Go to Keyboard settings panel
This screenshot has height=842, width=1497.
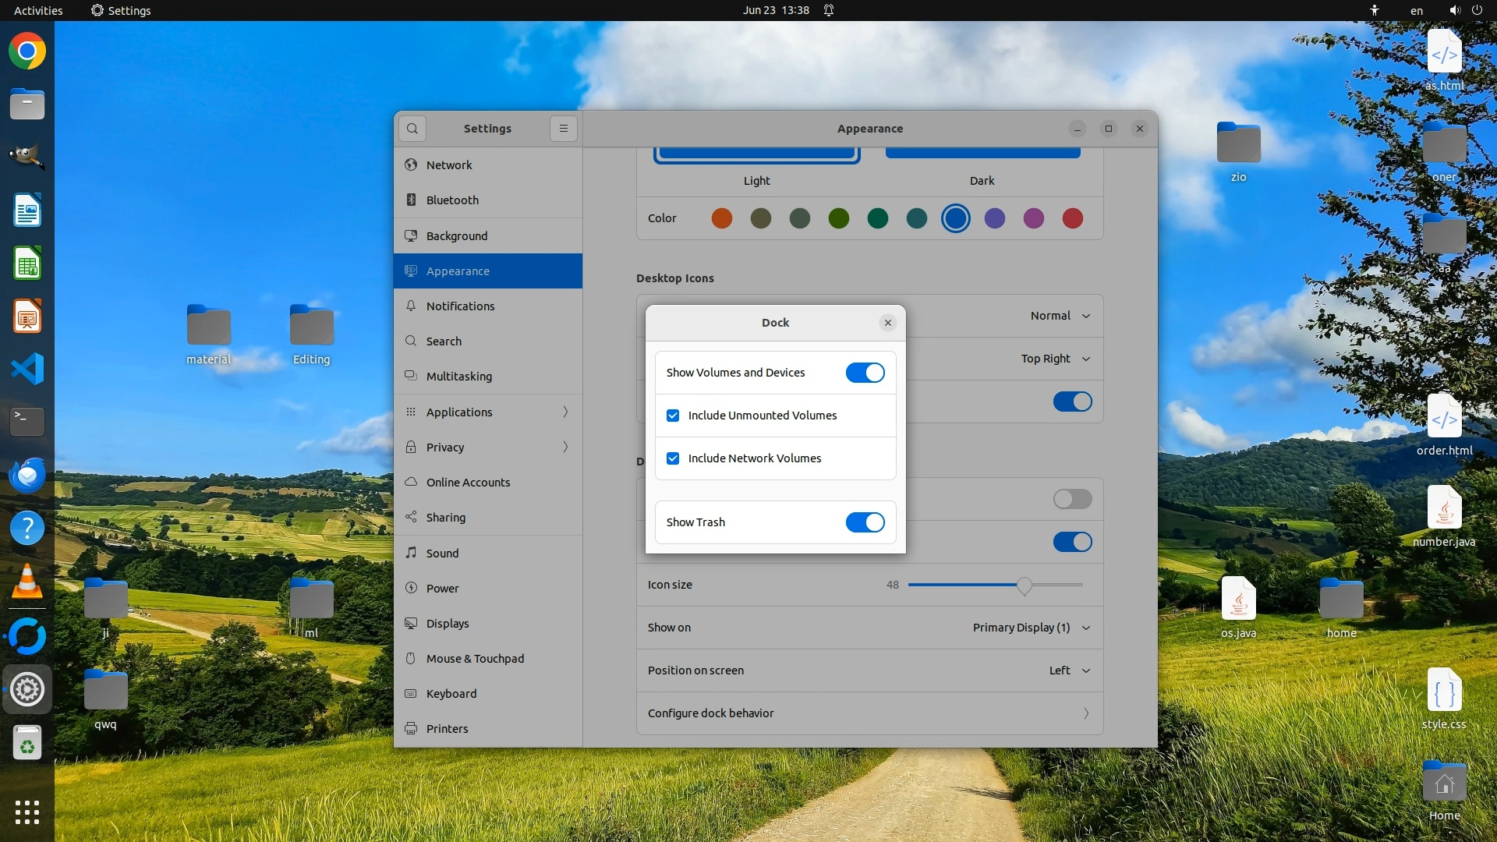(451, 694)
